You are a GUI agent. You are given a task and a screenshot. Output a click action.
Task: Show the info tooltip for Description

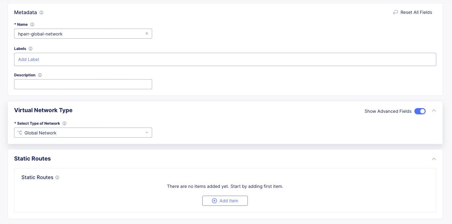coord(40,75)
